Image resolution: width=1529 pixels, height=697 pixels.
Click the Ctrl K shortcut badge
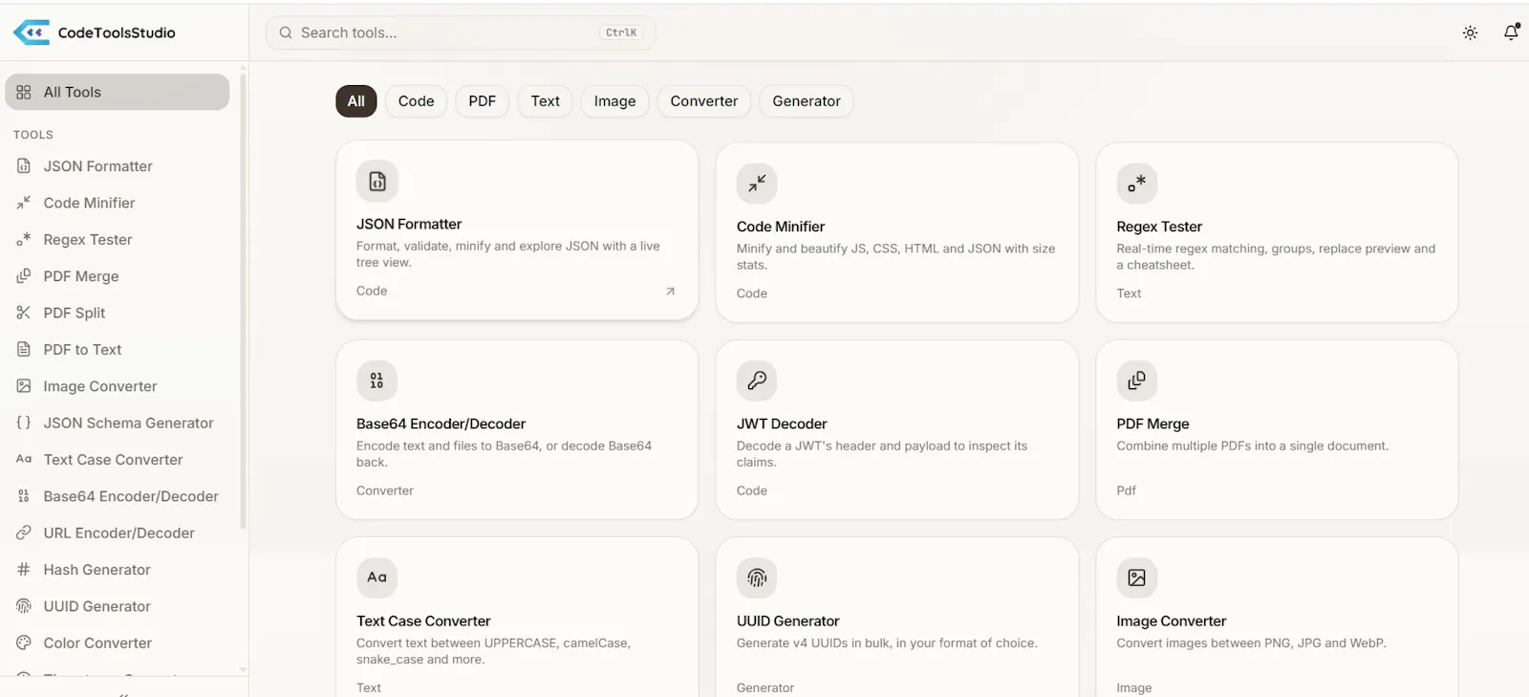621,33
